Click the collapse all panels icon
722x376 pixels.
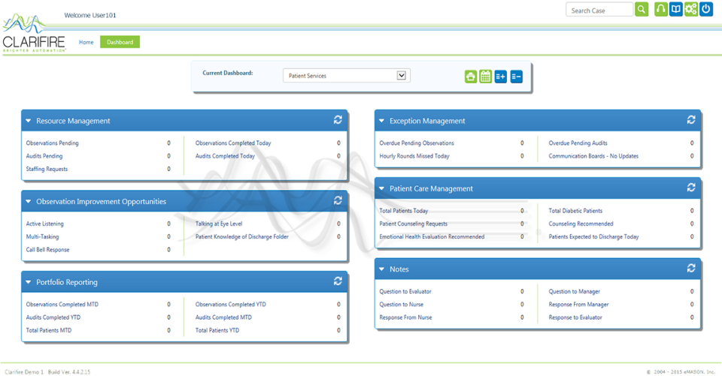click(516, 76)
